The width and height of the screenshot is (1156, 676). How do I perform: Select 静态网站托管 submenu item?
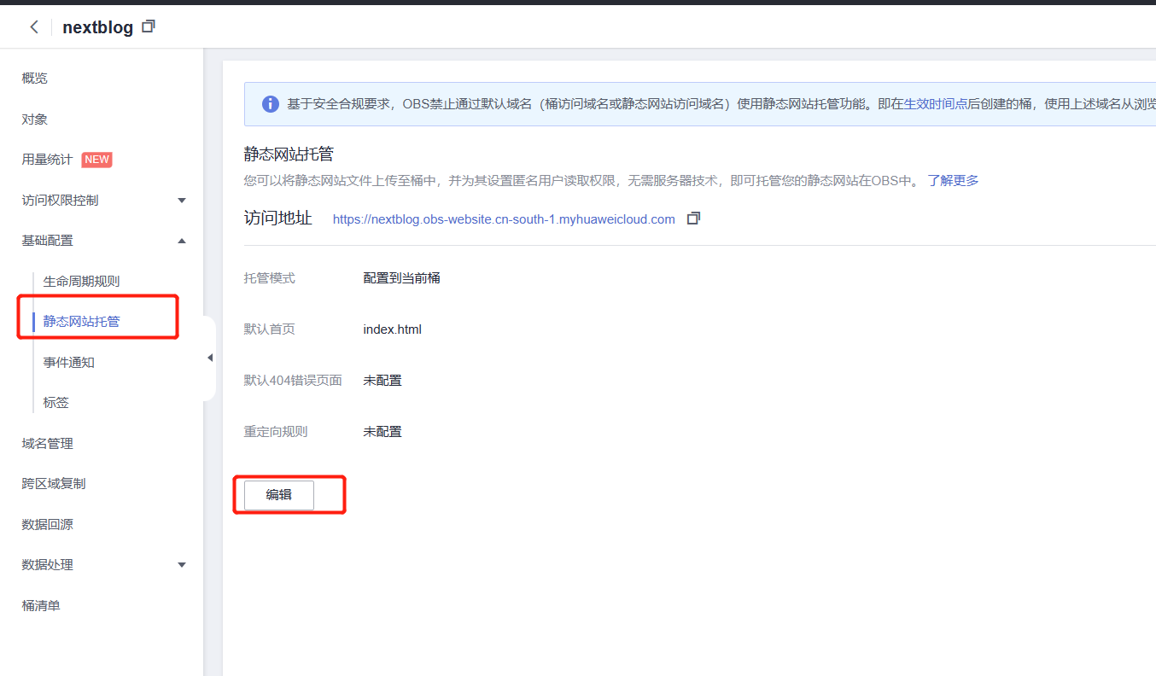pyautogui.click(x=82, y=322)
